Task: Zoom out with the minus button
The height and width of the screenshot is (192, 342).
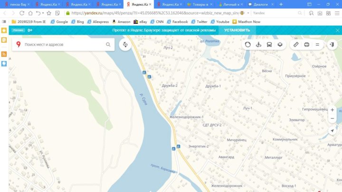Action: 332,119
